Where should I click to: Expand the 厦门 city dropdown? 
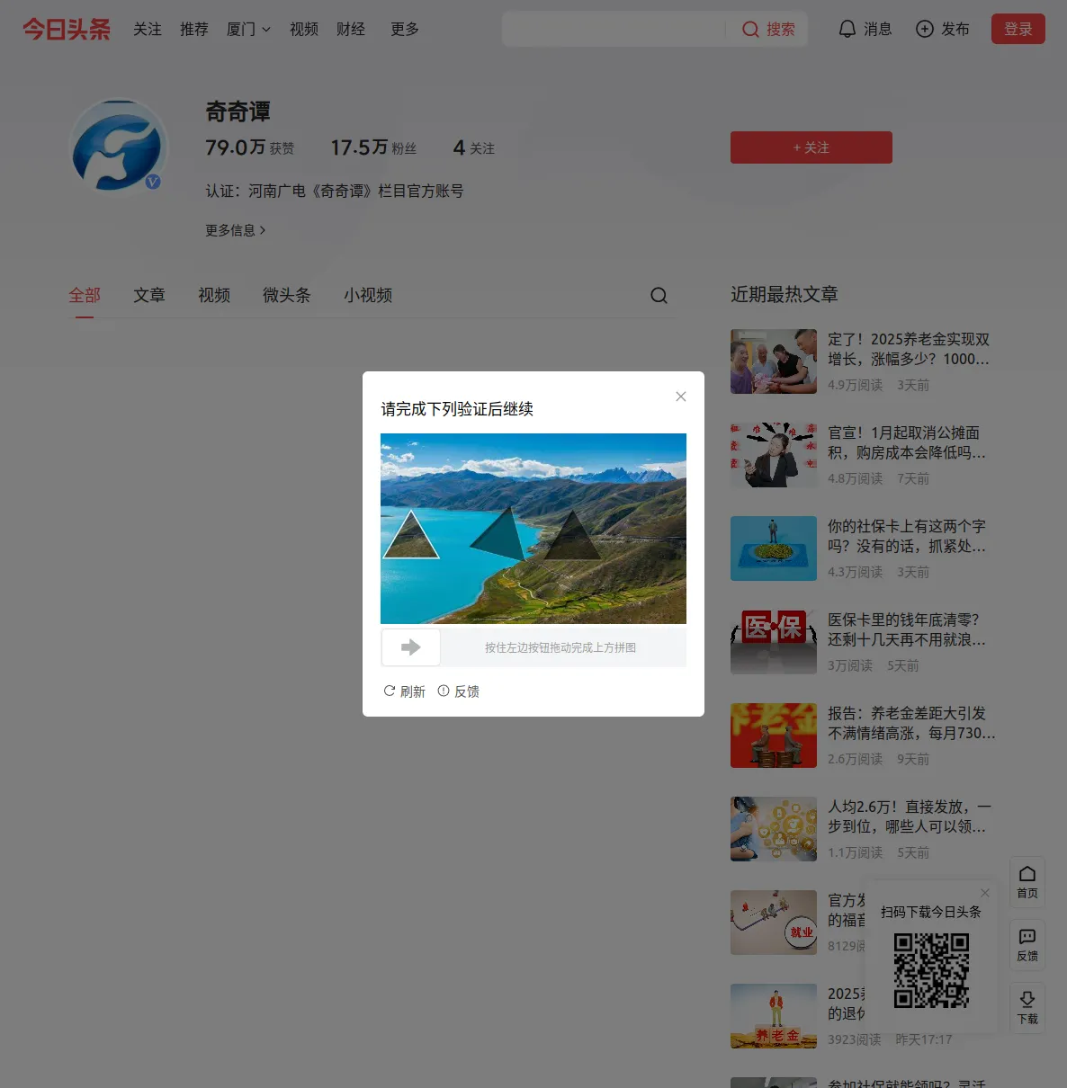point(248,29)
